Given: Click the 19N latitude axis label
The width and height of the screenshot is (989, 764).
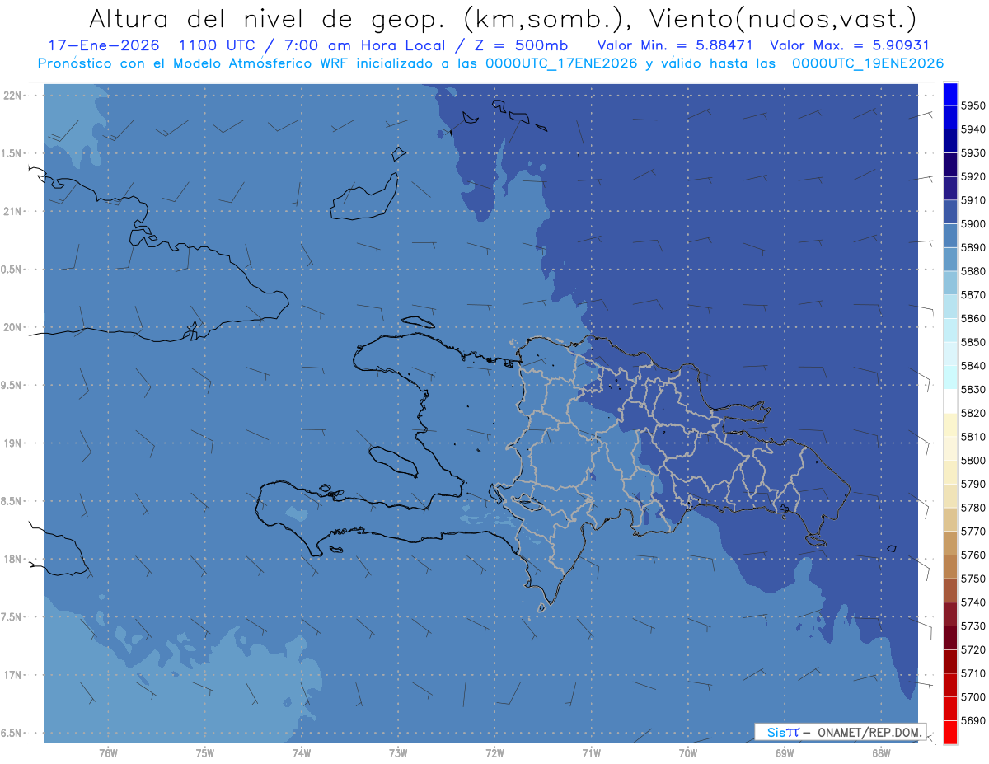Looking at the screenshot, I should coord(12,443).
